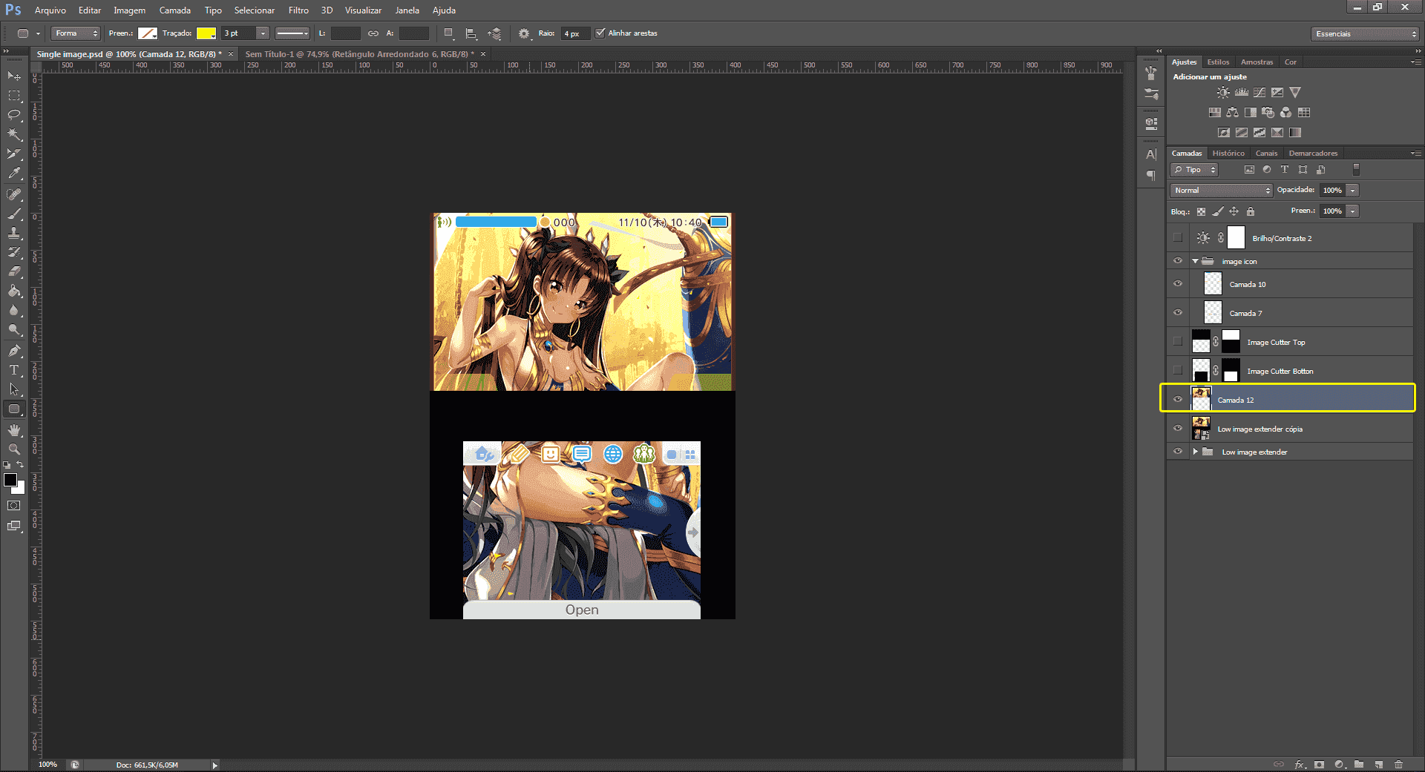Select the Type tool
Screen dimensions: 1425x772
(14, 370)
